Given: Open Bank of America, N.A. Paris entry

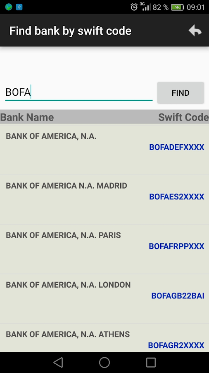Looking at the screenshot, I should 104,249.
